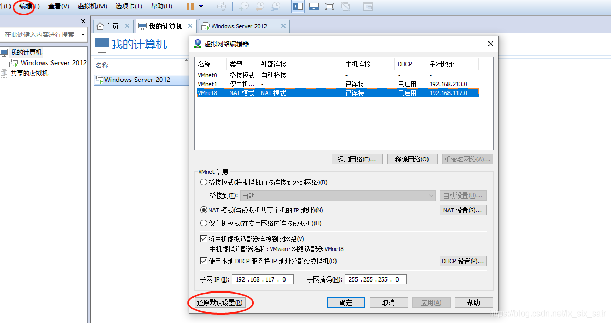Image resolution: width=611 pixels, height=323 pixels.
Task: Select the VMnet0 row in the network table
Action: [338, 75]
